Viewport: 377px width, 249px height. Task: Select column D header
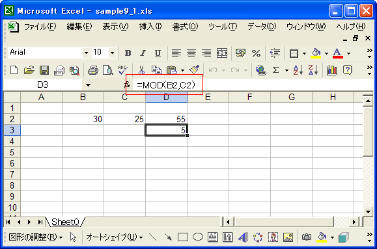pos(166,97)
